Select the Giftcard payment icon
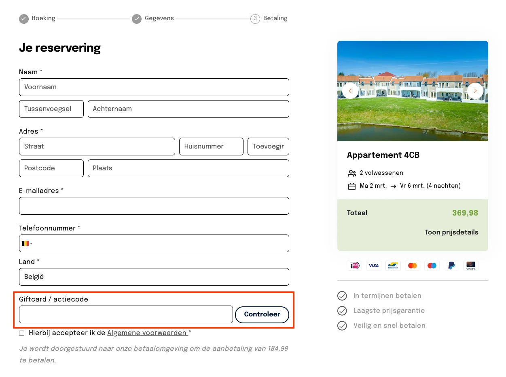 [x=470, y=265]
